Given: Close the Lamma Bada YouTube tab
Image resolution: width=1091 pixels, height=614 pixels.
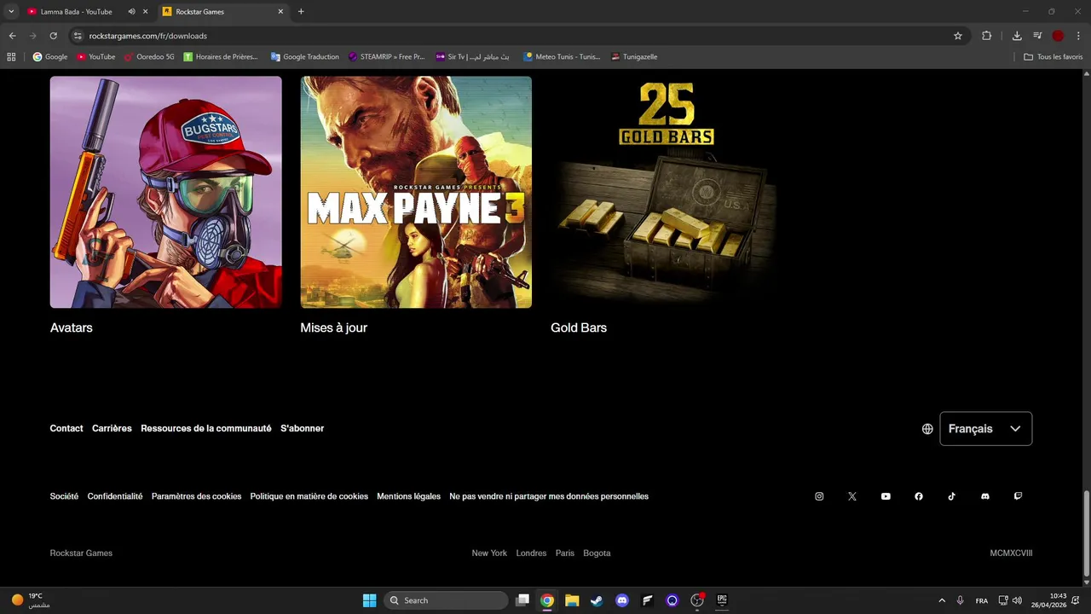Looking at the screenshot, I should (145, 12).
